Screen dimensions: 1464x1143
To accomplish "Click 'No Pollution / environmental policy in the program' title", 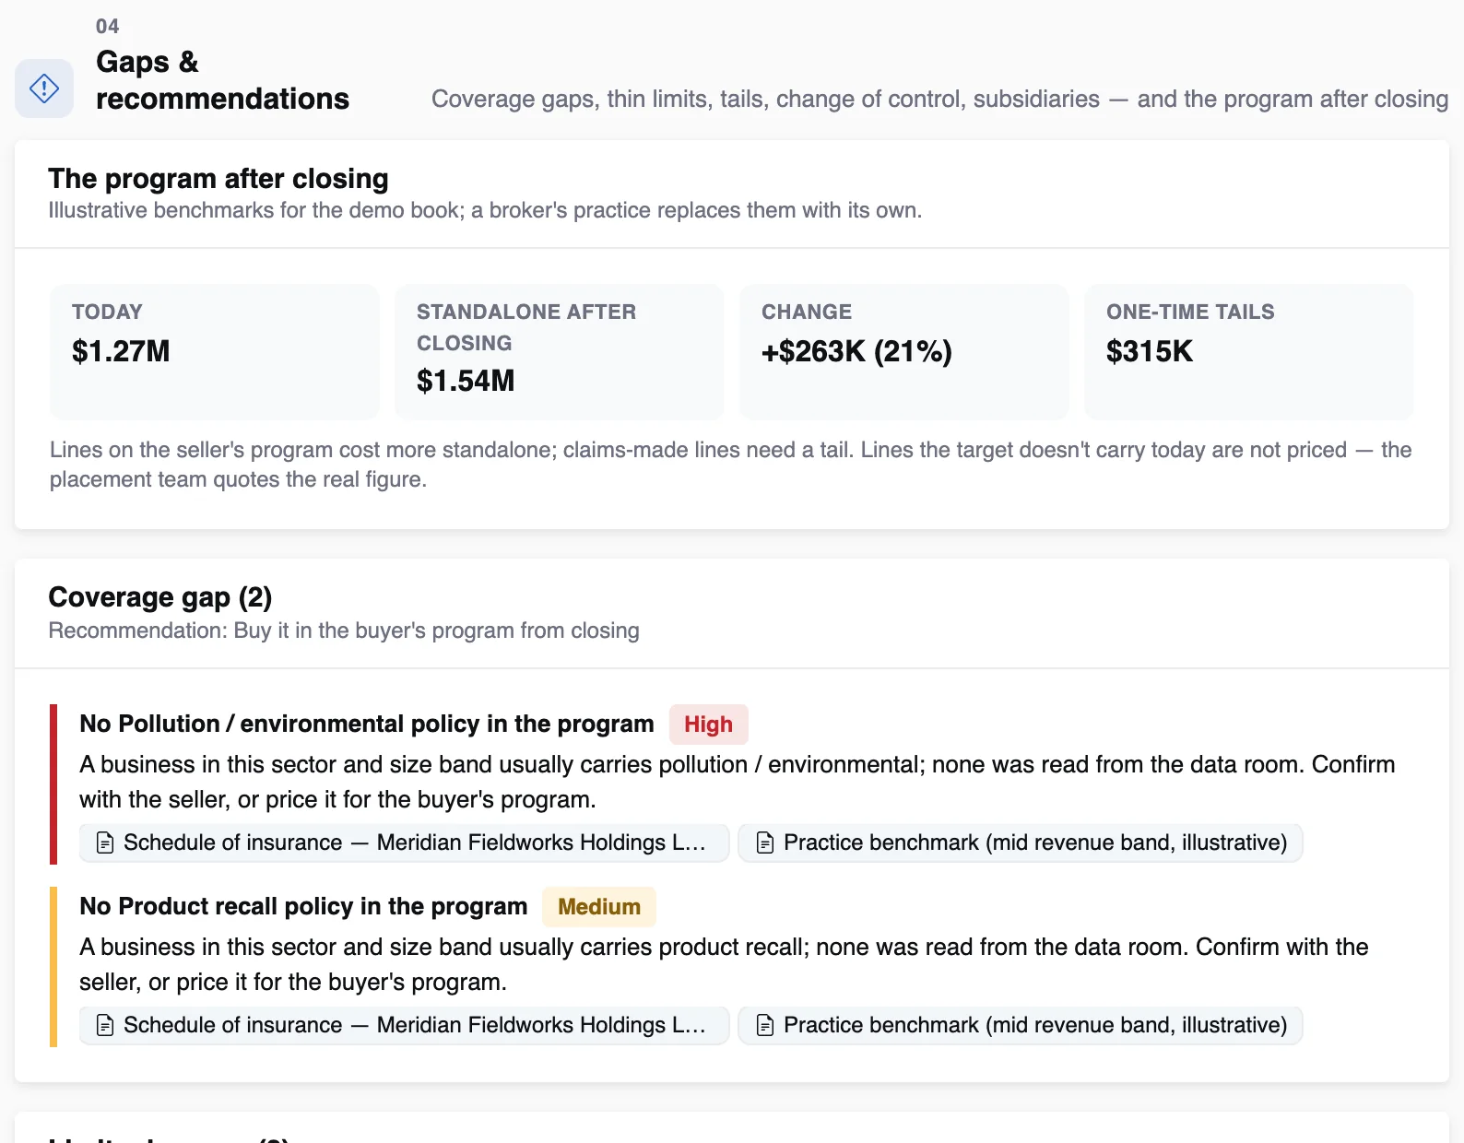I will (x=367, y=724).
